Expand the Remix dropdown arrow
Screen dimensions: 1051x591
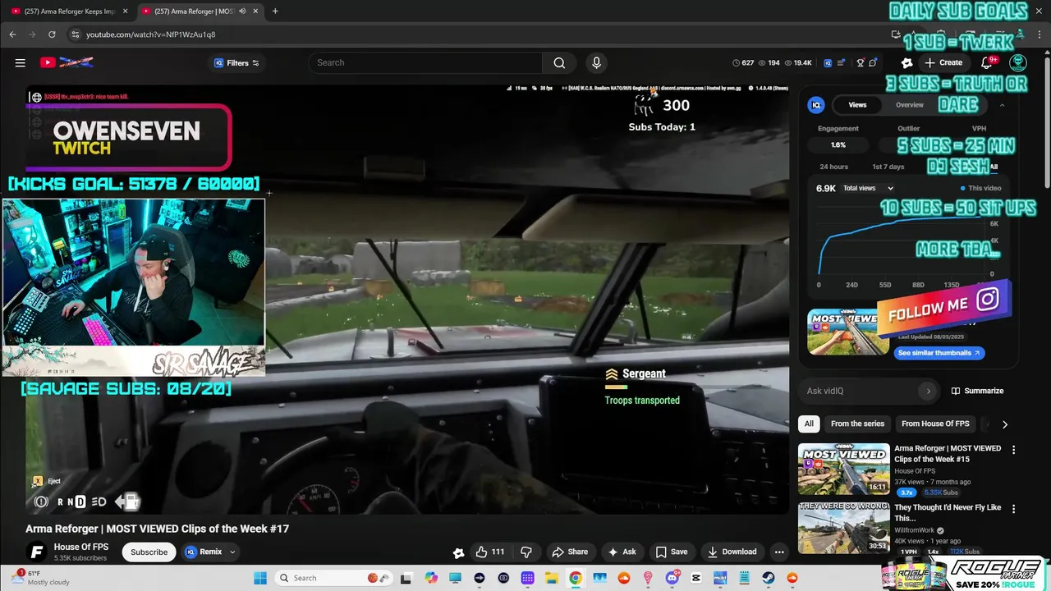click(232, 552)
